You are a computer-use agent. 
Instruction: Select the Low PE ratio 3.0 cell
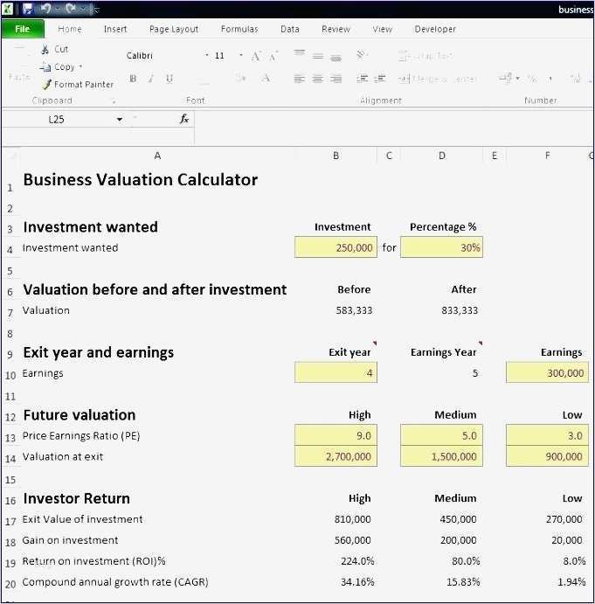(x=547, y=435)
